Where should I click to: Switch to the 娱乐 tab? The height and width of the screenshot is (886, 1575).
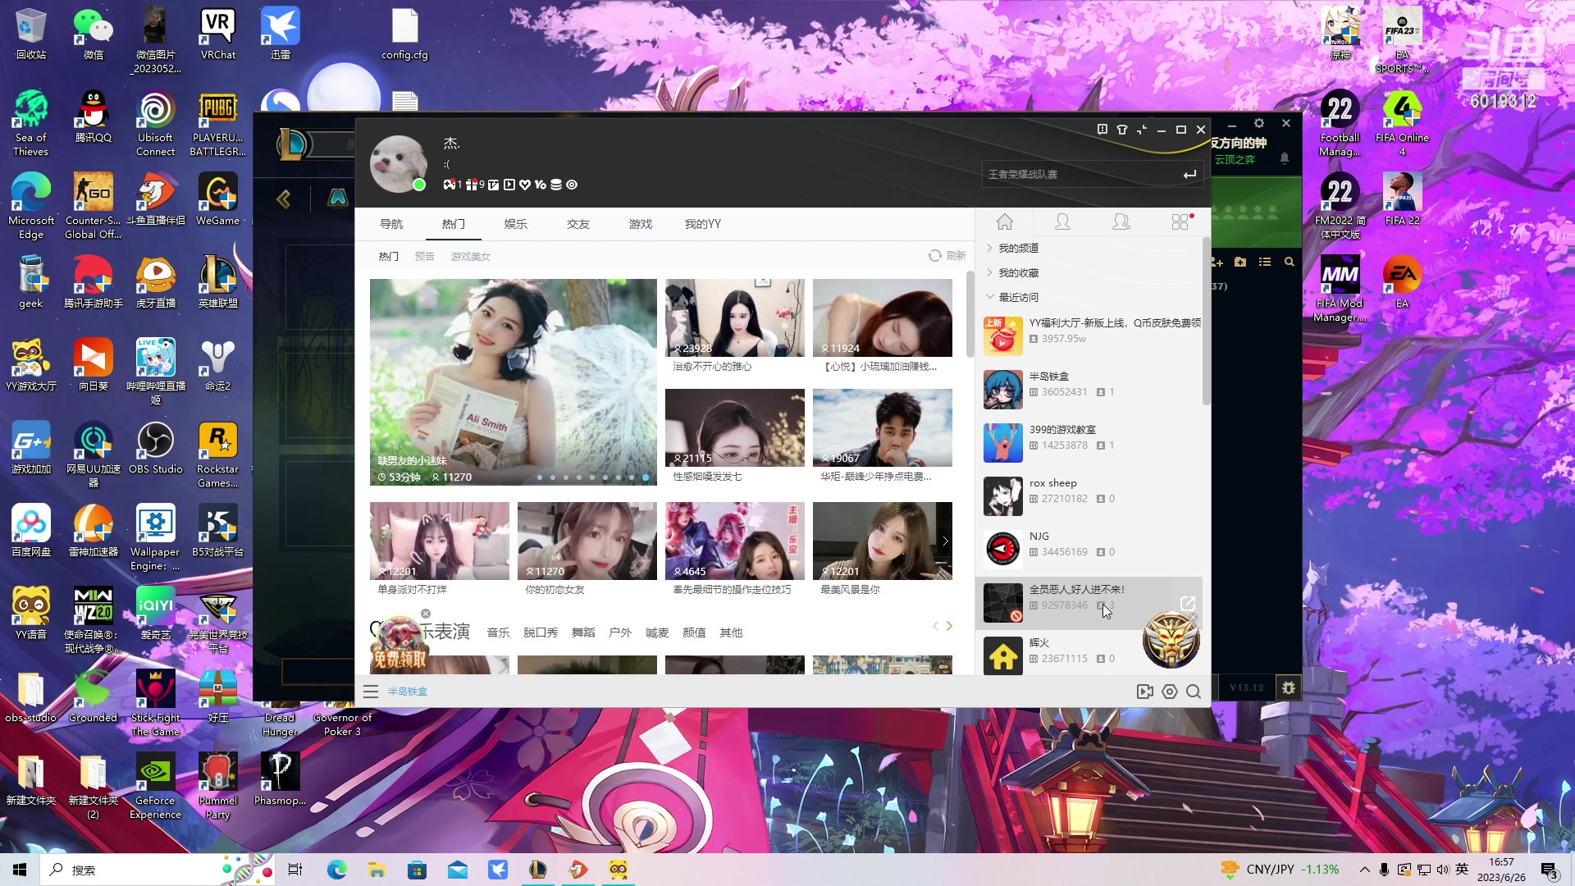point(516,224)
